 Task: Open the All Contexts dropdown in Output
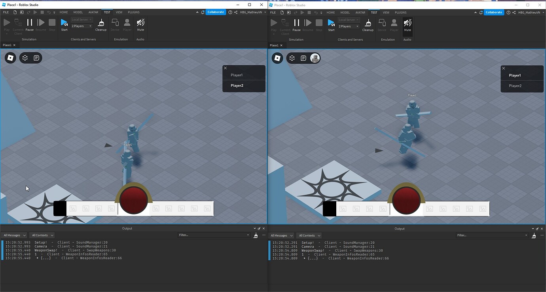pyautogui.click(x=42, y=235)
